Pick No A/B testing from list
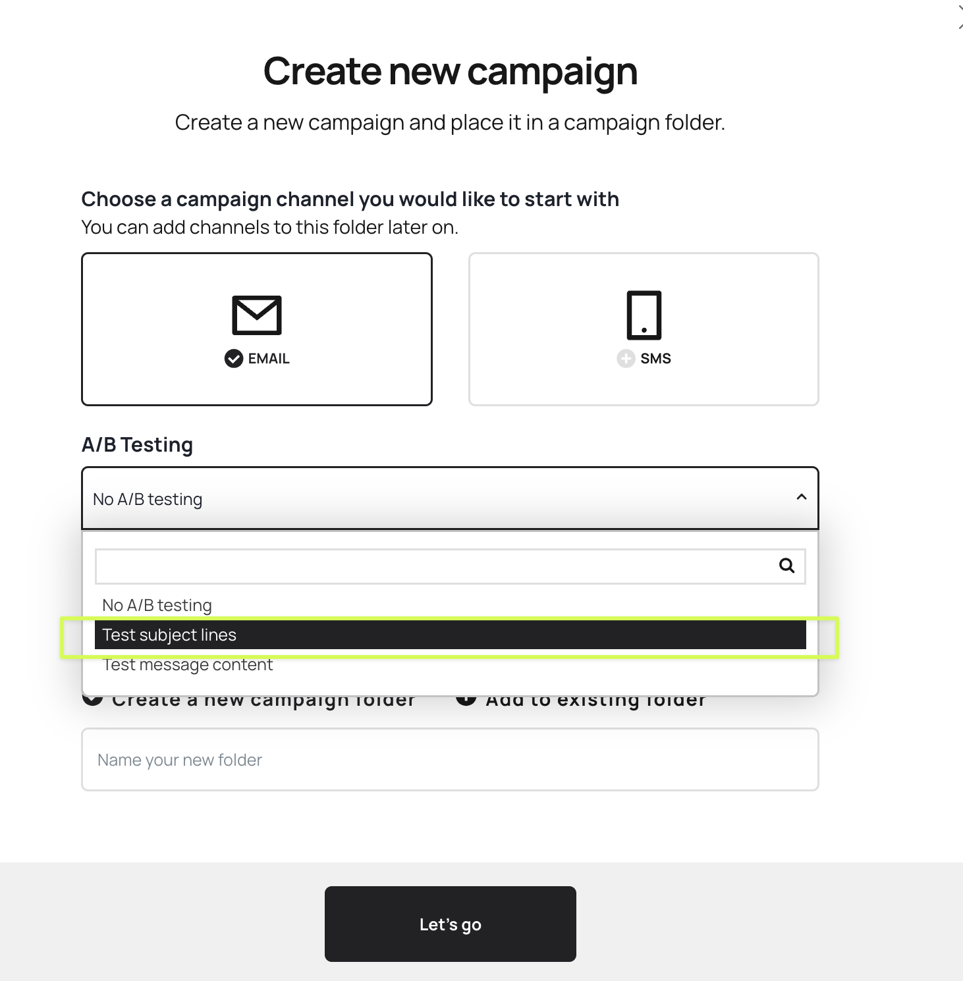 157,605
